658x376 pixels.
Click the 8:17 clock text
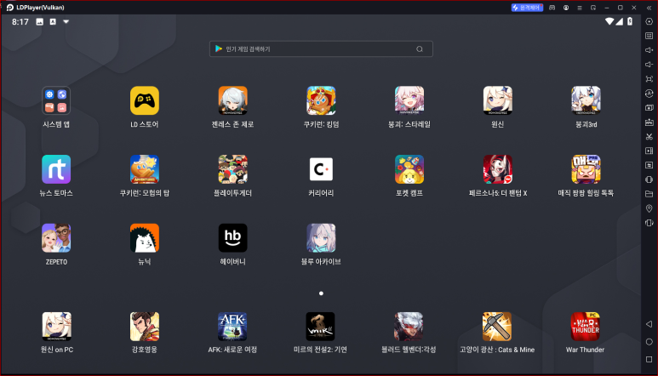point(20,22)
